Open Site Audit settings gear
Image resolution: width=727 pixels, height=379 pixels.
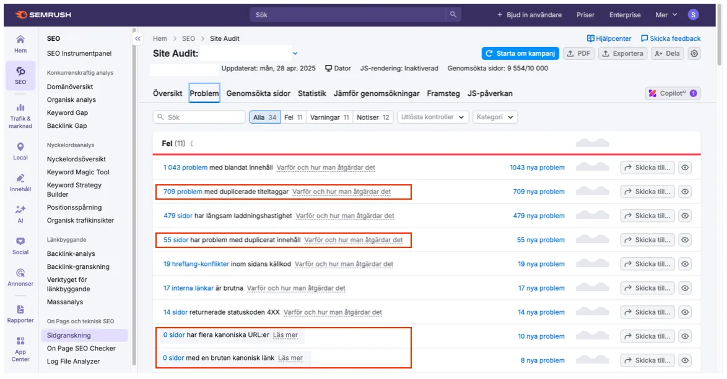[694, 53]
